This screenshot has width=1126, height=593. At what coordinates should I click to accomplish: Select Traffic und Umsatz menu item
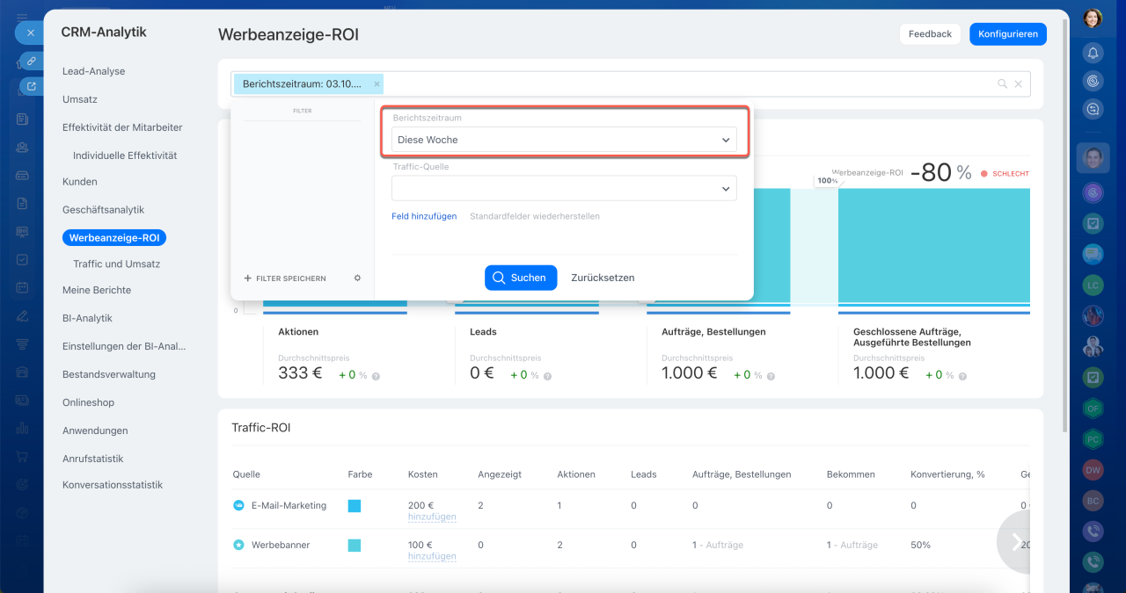[x=116, y=264]
